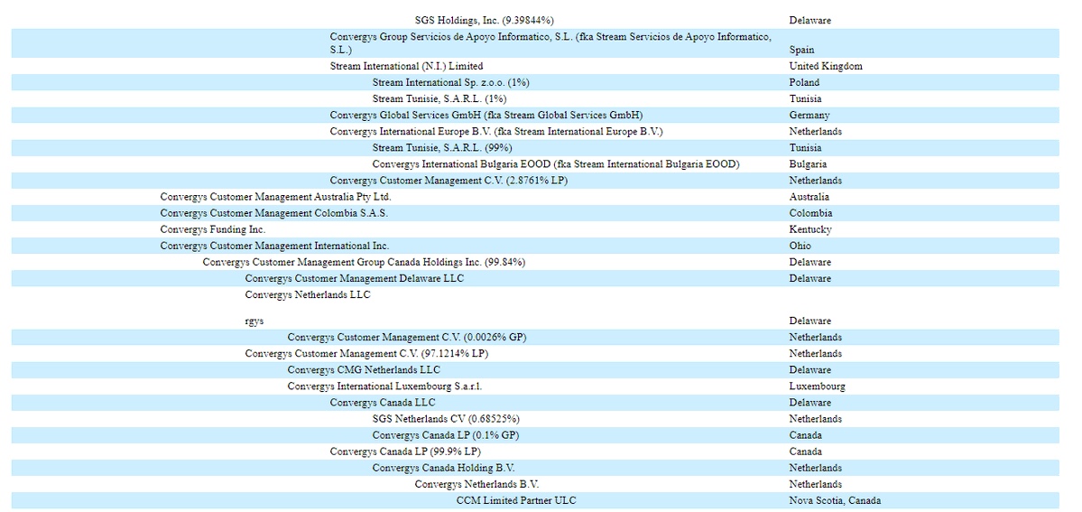Viewport: 1082px width, 512px height.
Task: Select Convergys Canada LP (0.1% GP)
Action: (446, 435)
